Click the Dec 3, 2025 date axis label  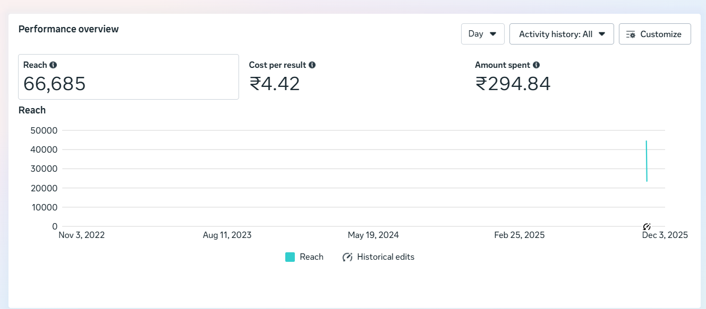(x=665, y=235)
